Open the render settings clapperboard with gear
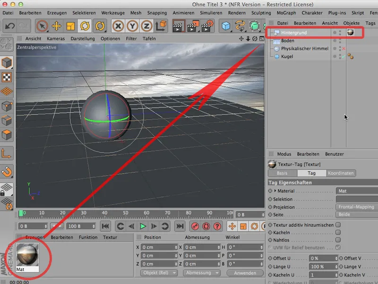This screenshot has width=378, height=284. coord(207,26)
